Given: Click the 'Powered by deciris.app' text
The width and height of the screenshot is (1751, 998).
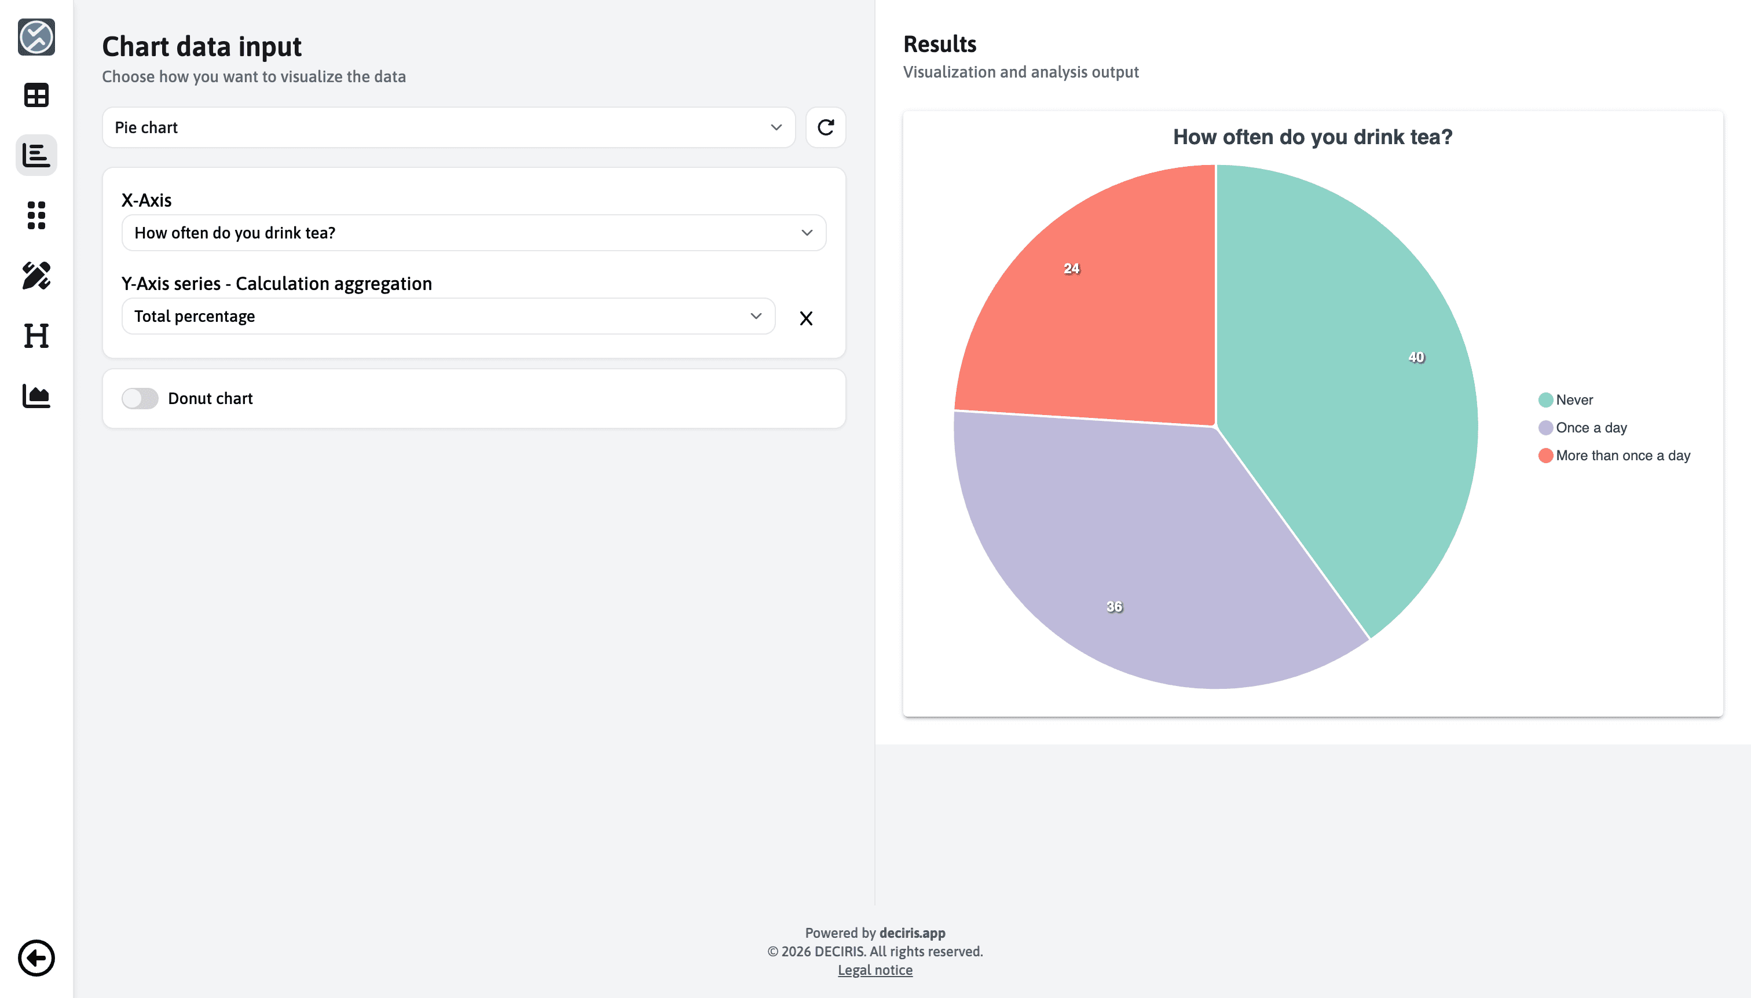Looking at the screenshot, I should click(x=875, y=932).
